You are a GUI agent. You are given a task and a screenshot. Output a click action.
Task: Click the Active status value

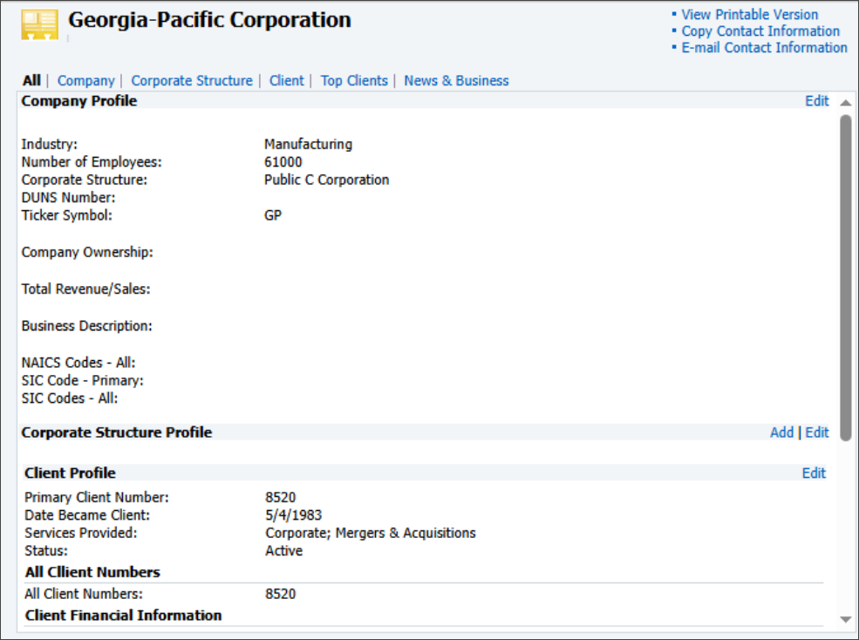(283, 551)
